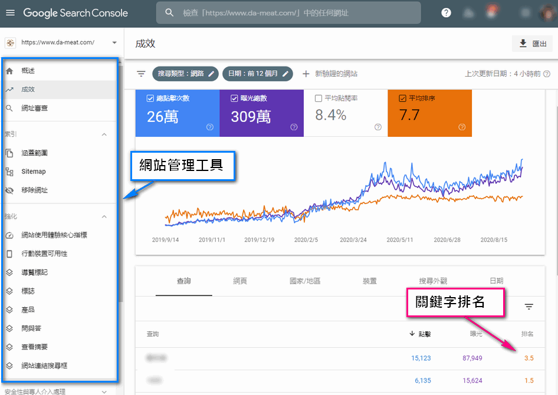Viewport: 558px width, 395px height.
Task: Edit the 日期 chip pencil icon
Action: pyautogui.click(x=285, y=74)
